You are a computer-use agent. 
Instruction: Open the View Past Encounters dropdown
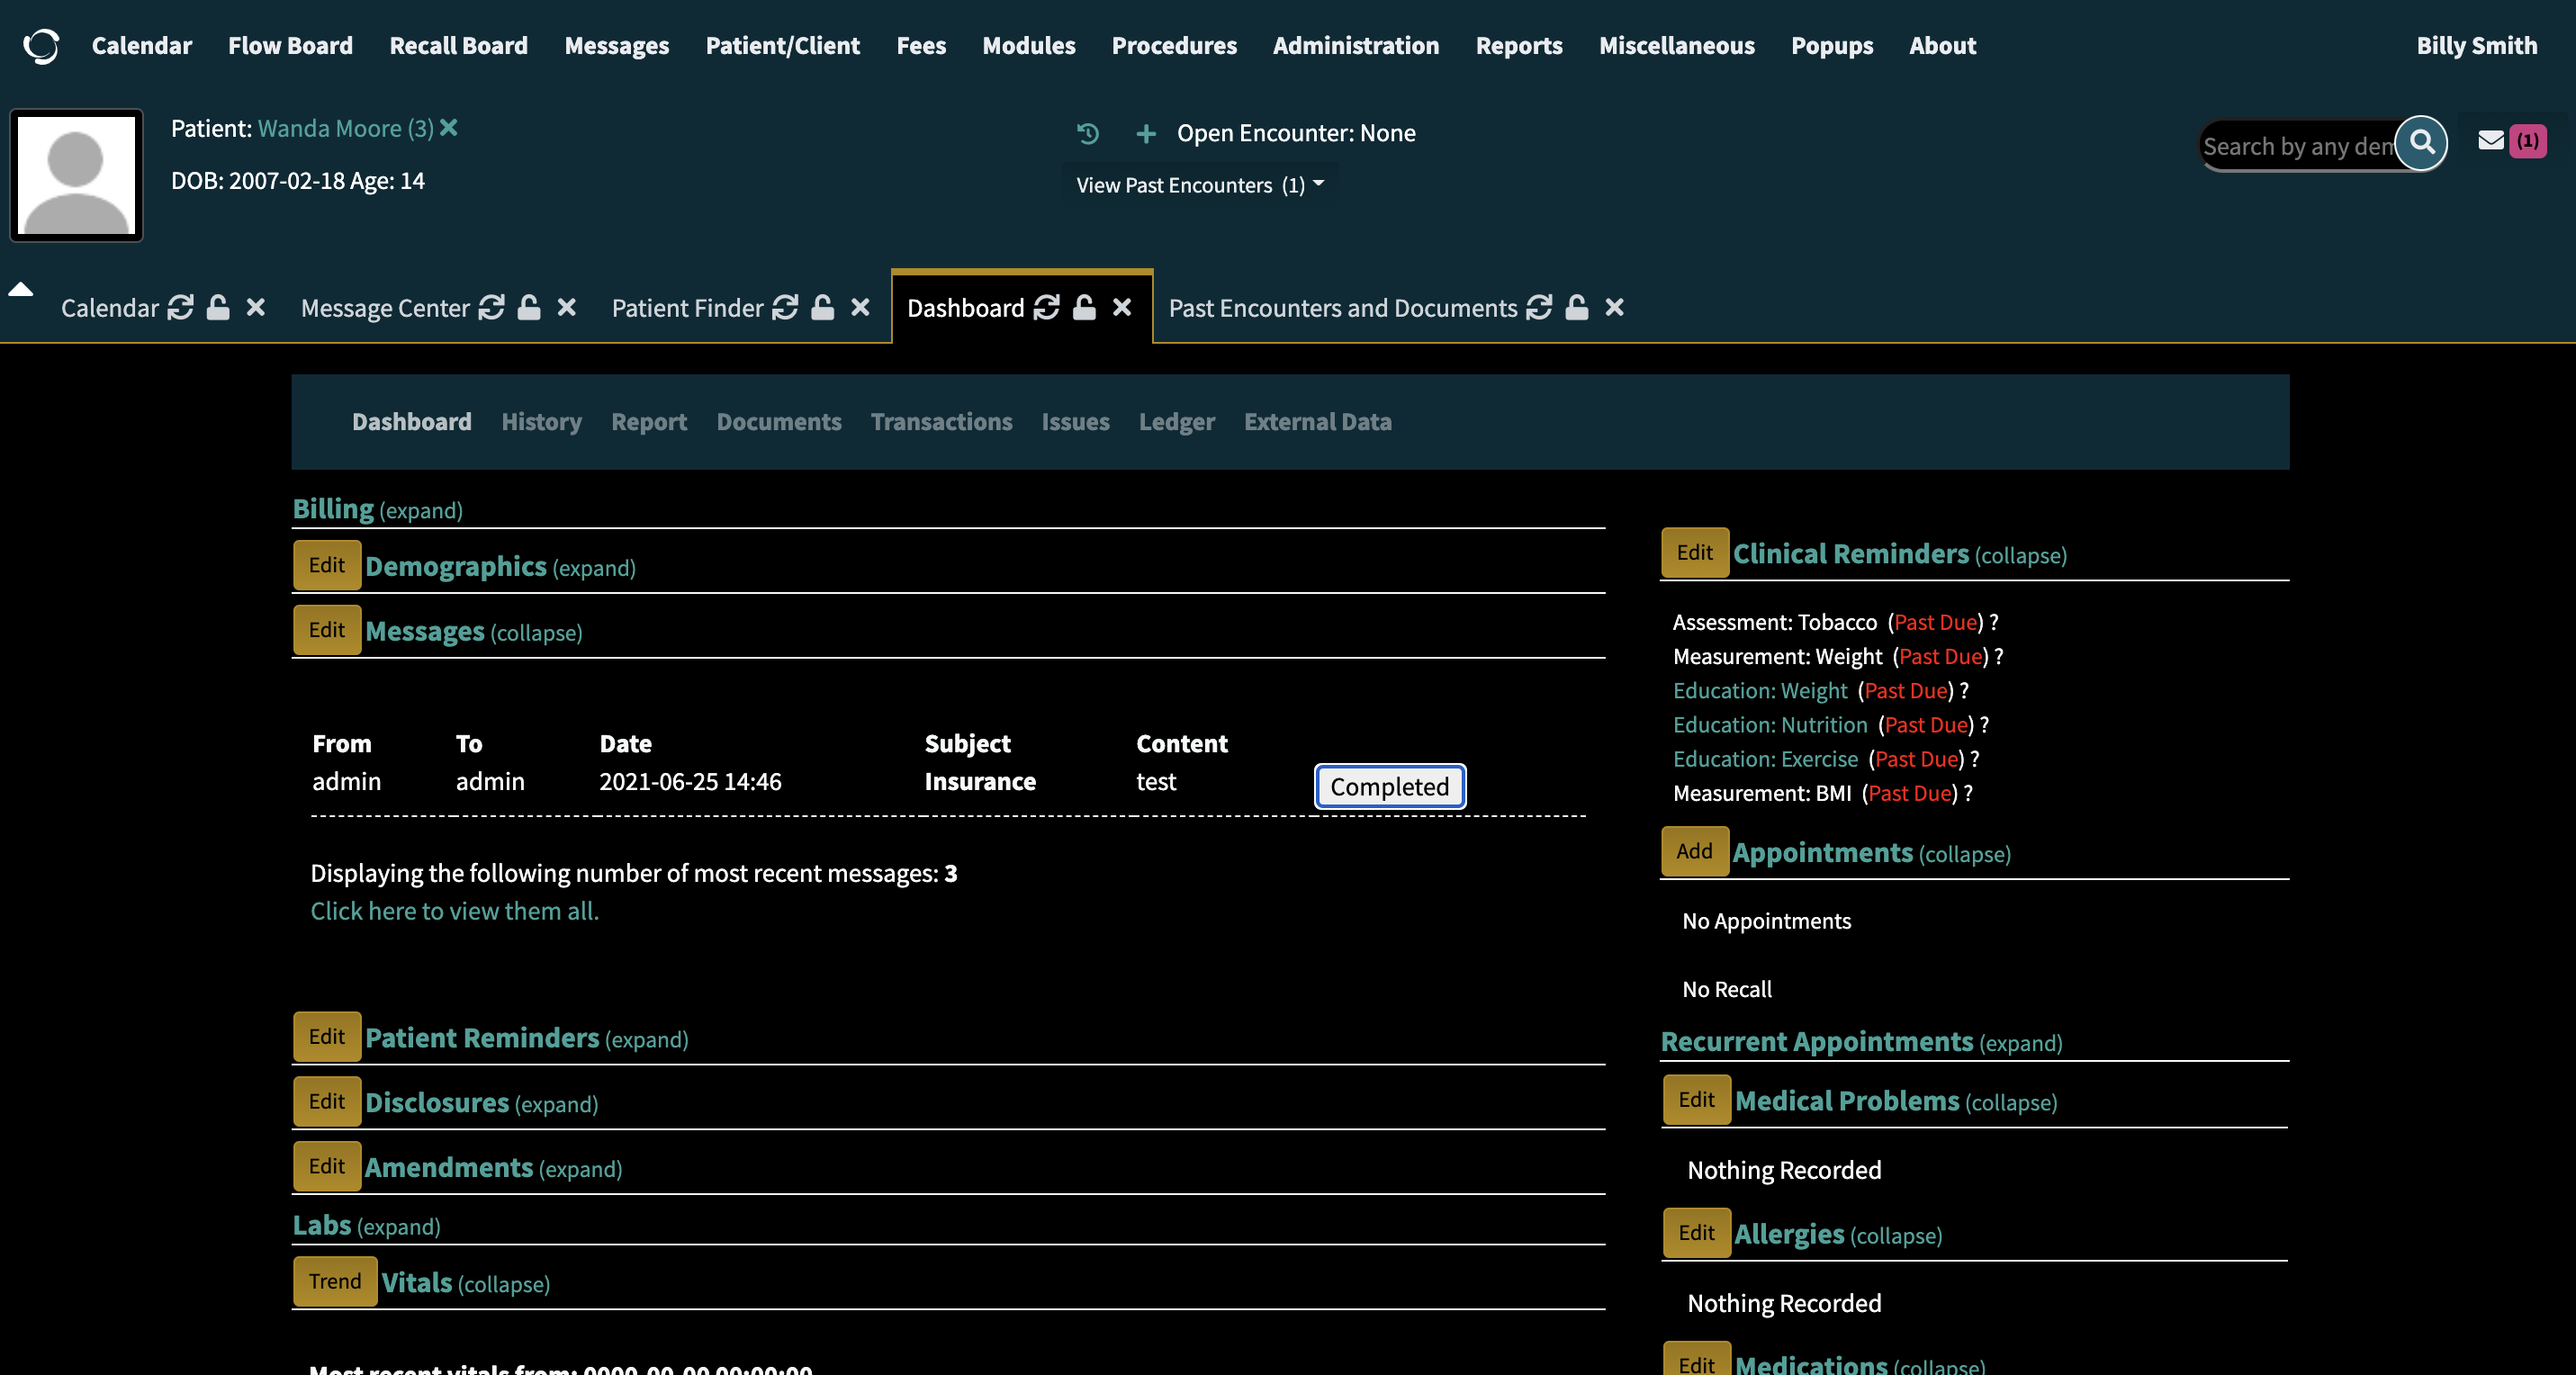pos(1199,184)
